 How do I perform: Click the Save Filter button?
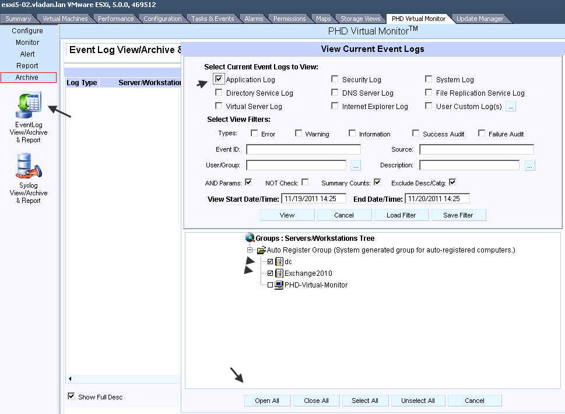pos(458,215)
